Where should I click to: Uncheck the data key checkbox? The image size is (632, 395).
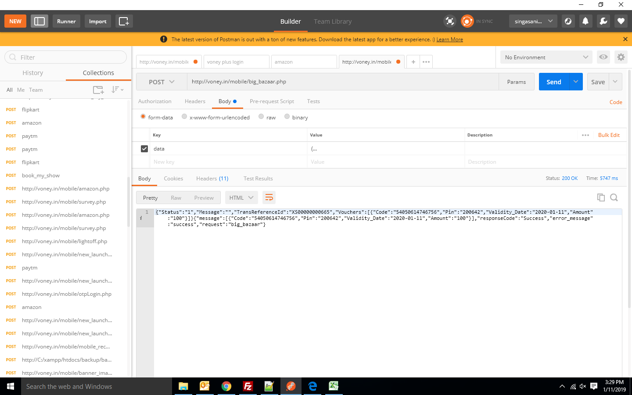[144, 149]
